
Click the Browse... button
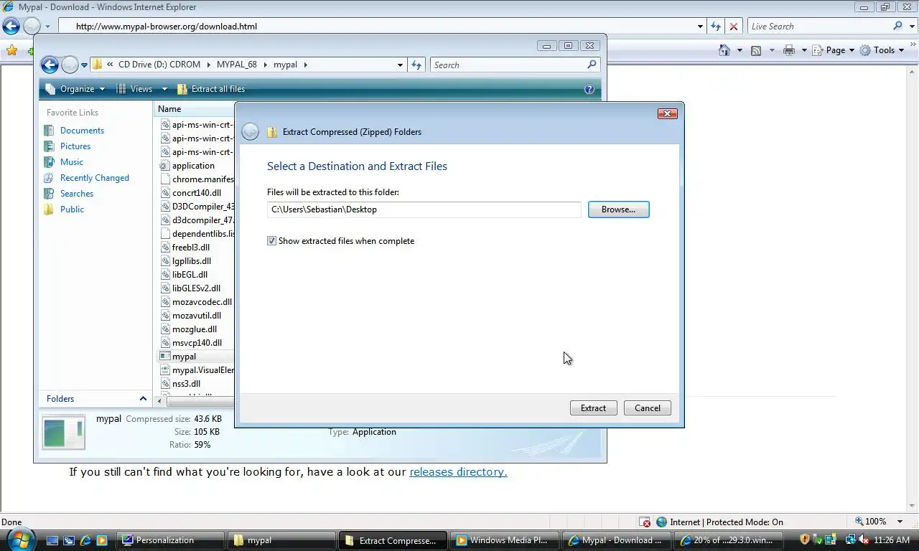618,209
